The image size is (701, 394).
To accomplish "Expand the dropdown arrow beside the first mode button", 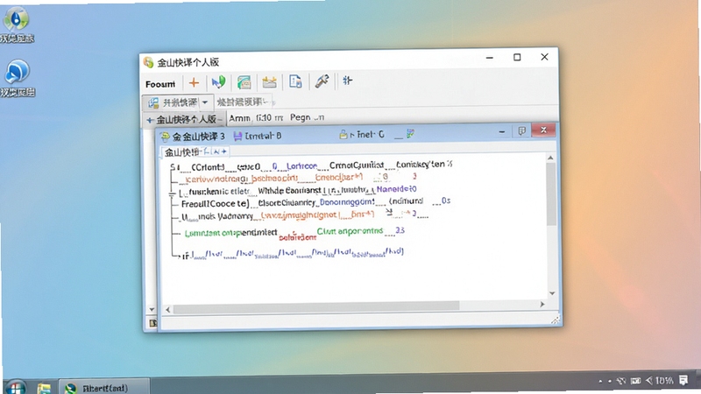I will click(205, 102).
